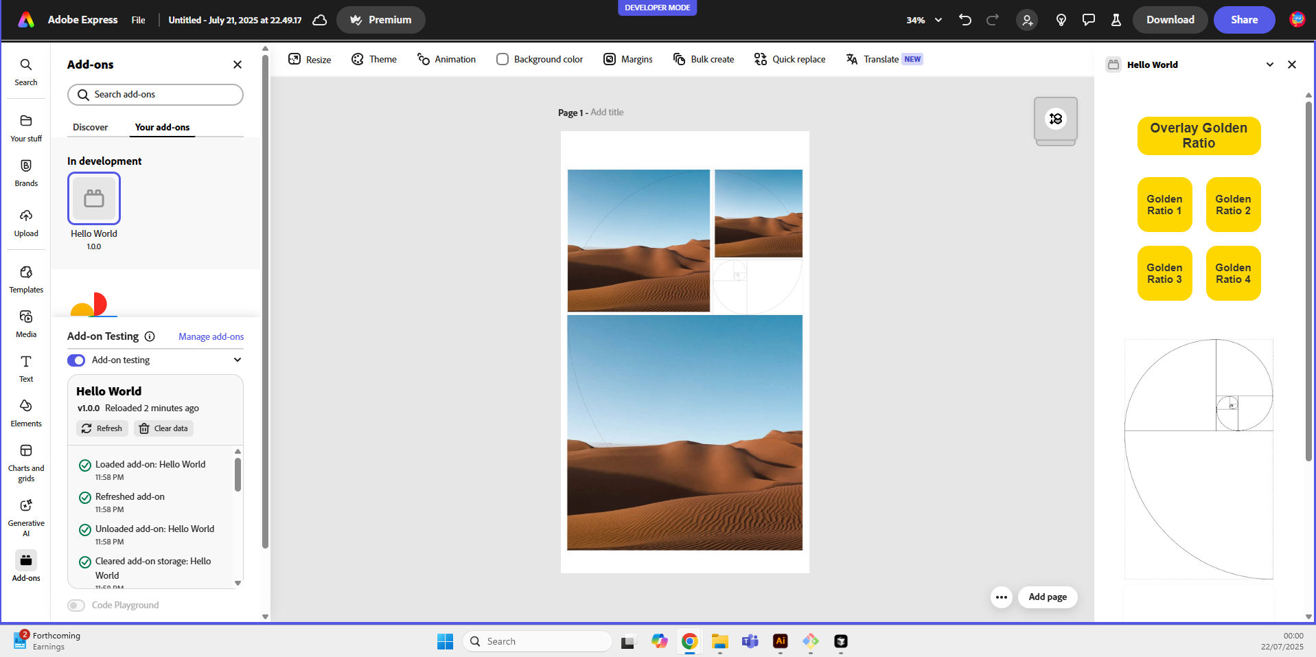This screenshot has height=657, width=1316.
Task: Click the Share button
Action: (x=1245, y=20)
